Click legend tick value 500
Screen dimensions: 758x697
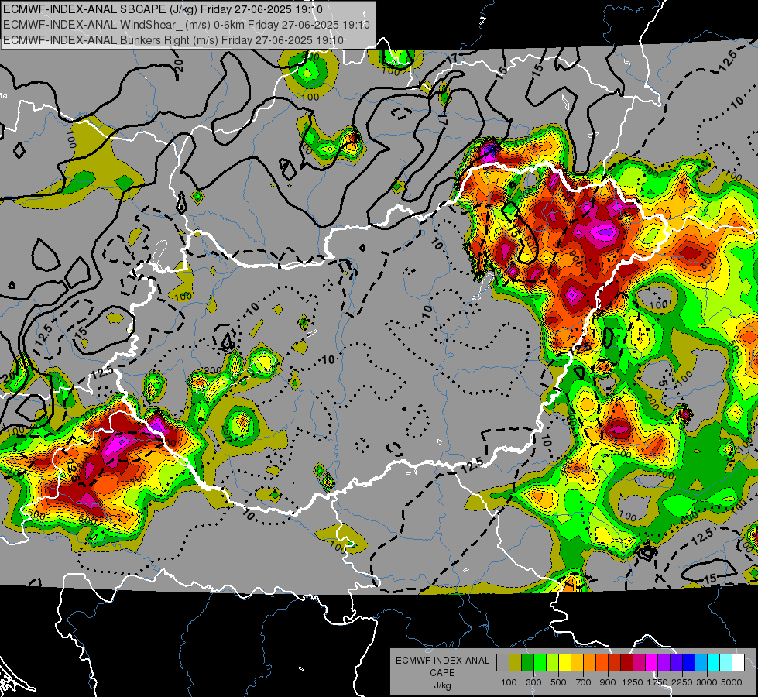[x=558, y=682]
